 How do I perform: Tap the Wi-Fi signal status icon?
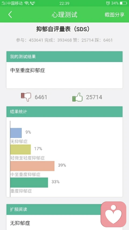coord(27,3)
